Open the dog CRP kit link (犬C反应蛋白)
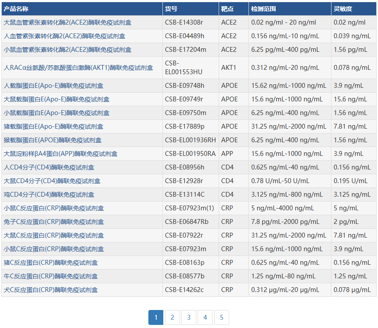Screen dimensions: 378x328 [x=50, y=290]
